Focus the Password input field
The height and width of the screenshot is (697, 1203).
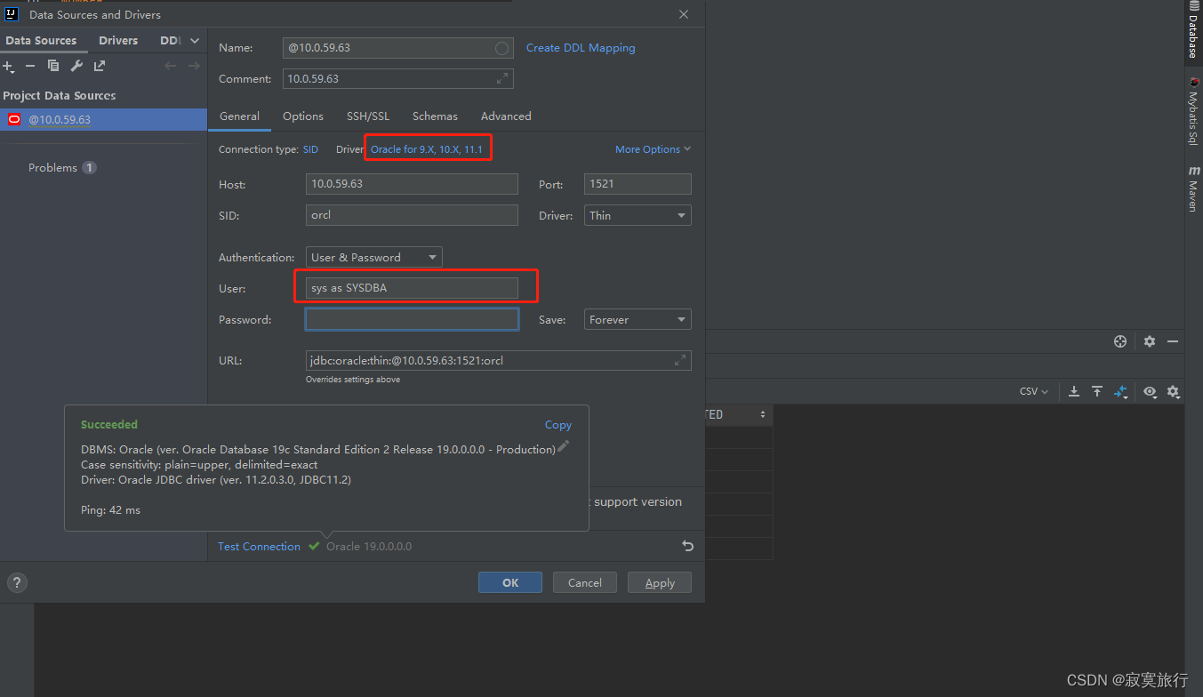coord(412,319)
